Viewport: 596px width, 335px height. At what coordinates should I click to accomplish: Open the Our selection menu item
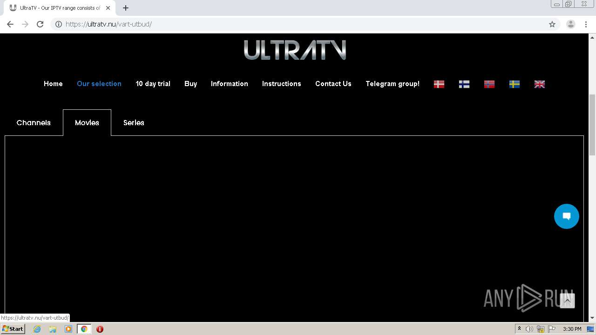point(99,84)
